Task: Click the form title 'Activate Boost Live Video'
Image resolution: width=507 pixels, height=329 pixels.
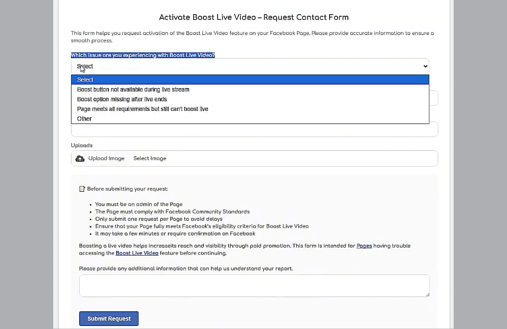Action: click(253, 17)
